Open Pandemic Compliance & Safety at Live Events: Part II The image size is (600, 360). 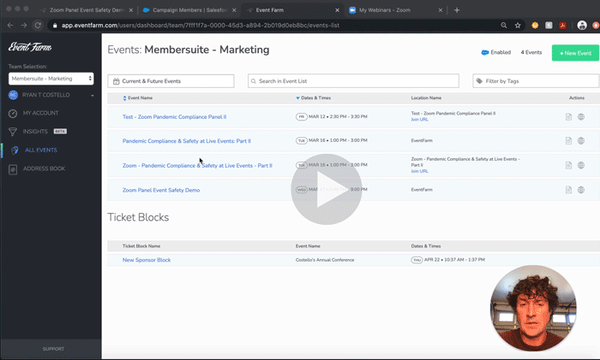(186, 141)
